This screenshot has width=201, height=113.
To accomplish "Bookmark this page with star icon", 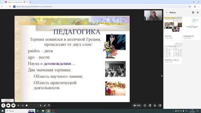I will pyautogui.click(x=190, y=7).
